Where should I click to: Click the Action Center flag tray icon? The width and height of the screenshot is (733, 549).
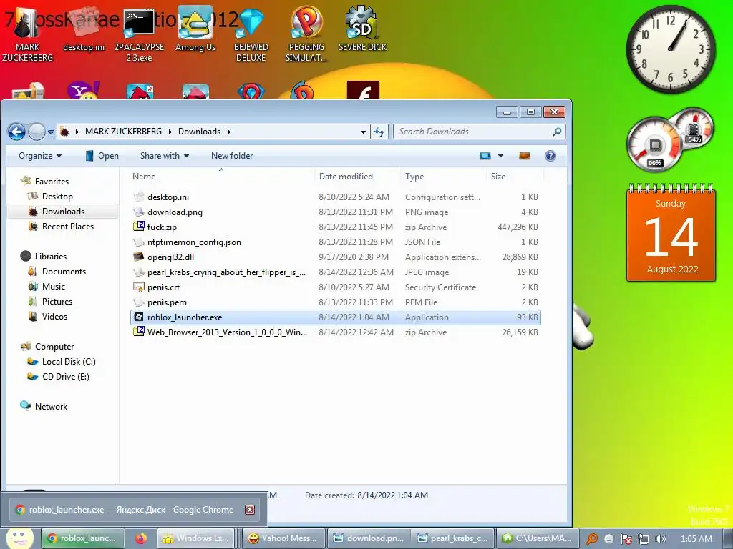click(x=626, y=539)
